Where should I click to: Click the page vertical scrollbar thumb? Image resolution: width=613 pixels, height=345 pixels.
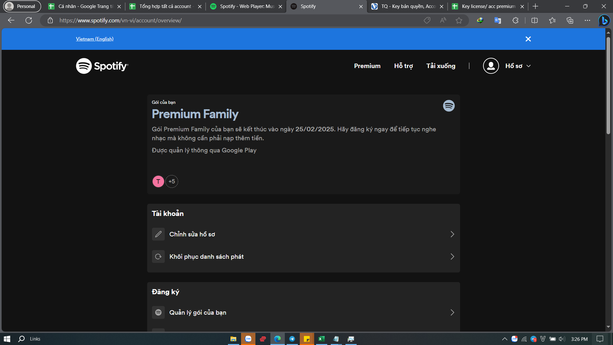click(x=608, y=85)
